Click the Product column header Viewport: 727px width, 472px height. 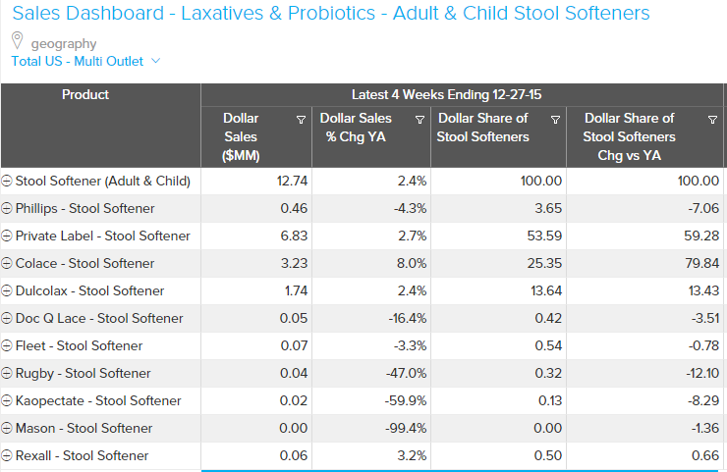point(85,95)
